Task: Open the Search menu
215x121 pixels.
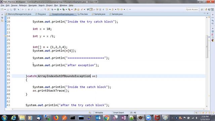Action: [x=41, y=5]
